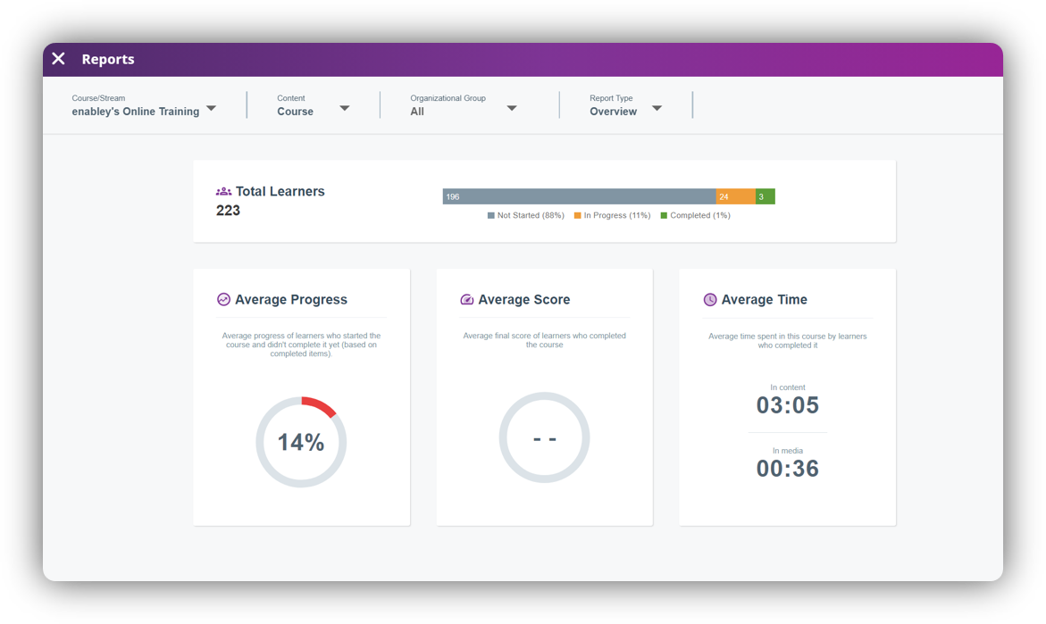Click the empty Average Score ring
Image resolution: width=1046 pixels, height=624 pixels.
pyautogui.click(x=544, y=437)
